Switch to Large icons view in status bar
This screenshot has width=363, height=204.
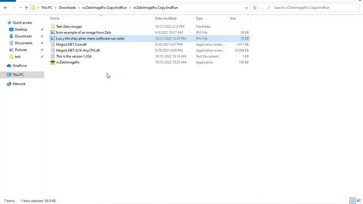[x=358, y=201]
